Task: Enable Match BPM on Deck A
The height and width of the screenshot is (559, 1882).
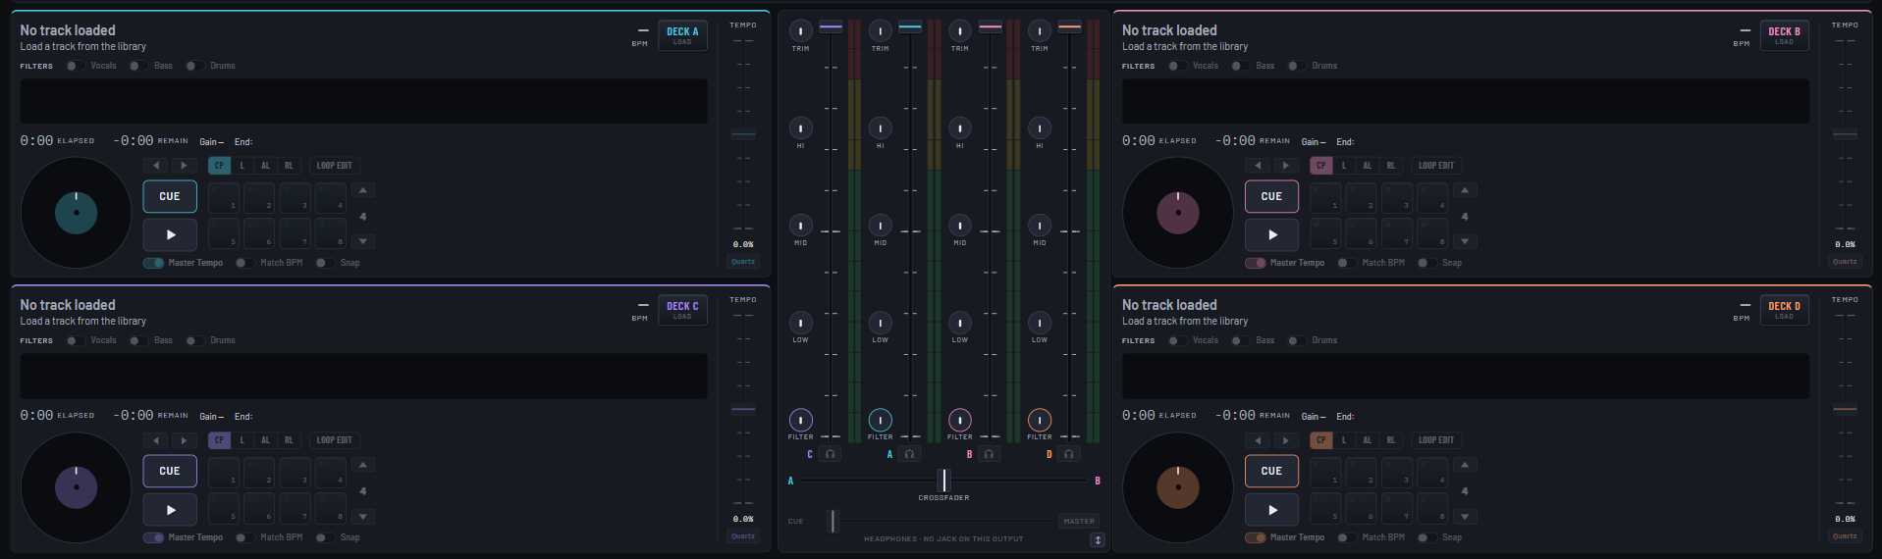Action: coord(244,263)
